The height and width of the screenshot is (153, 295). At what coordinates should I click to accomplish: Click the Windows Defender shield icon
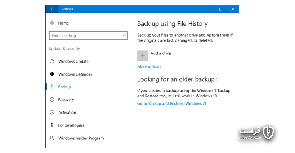point(52,74)
